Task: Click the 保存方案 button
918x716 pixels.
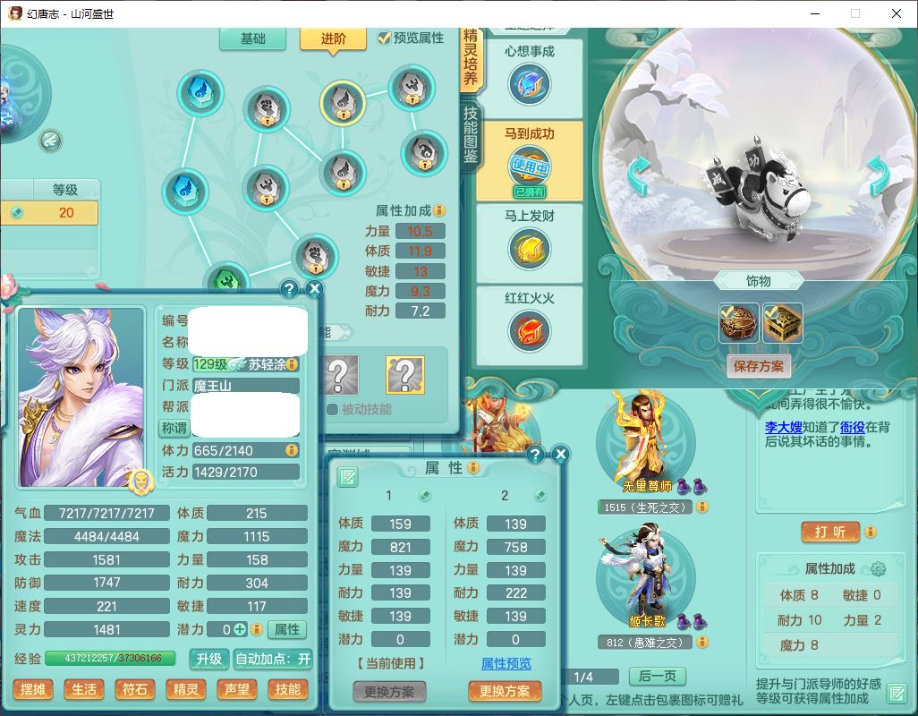Action: [x=759, y=366]
